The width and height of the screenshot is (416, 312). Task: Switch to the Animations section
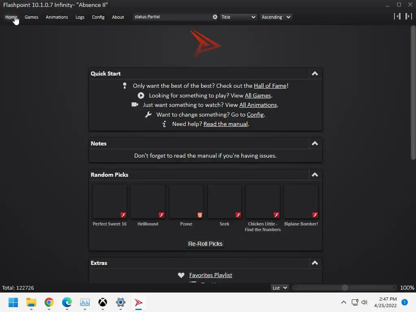(57, 17)
